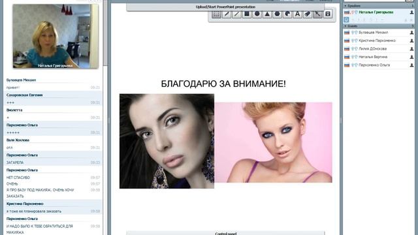
Task: Select the eraser tool
Action: pos(308,14)
